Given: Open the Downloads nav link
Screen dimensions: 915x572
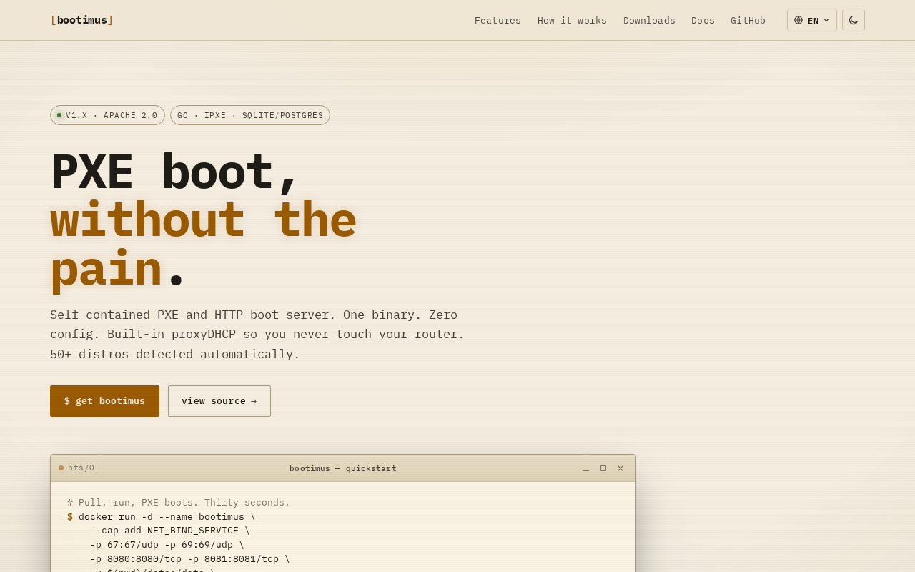Looking at the screenshot, I should (x=649, y=20).
